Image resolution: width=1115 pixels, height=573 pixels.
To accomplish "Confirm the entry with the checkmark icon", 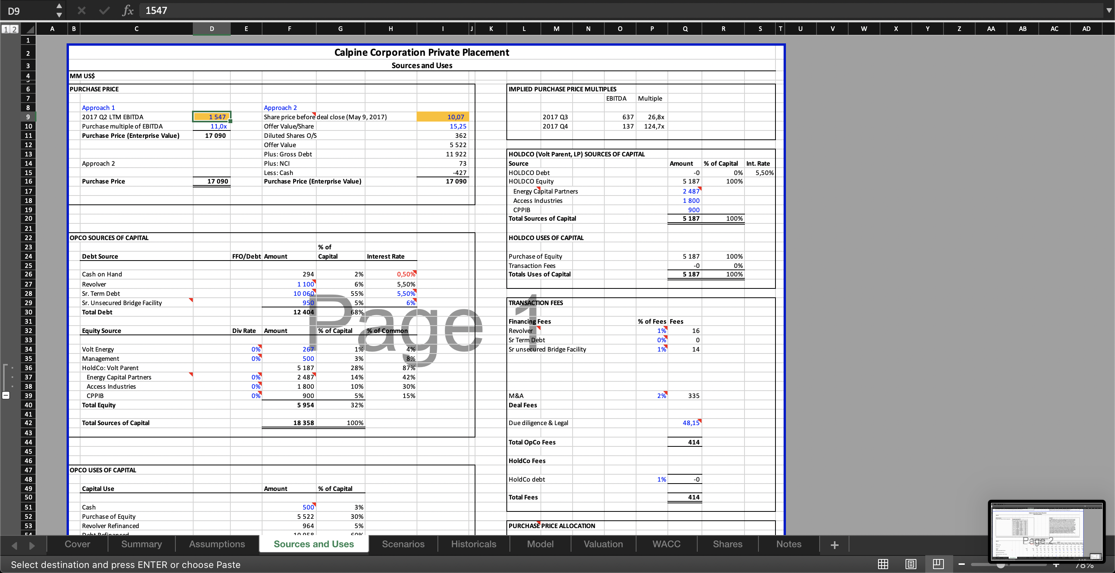I will point(104,10).
